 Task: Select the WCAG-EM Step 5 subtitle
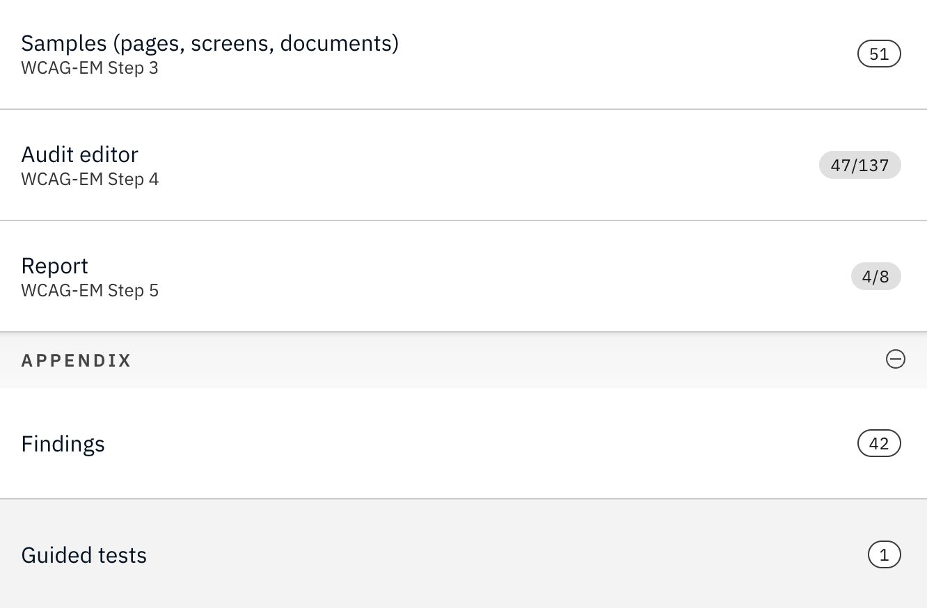[x=90, y=291]
